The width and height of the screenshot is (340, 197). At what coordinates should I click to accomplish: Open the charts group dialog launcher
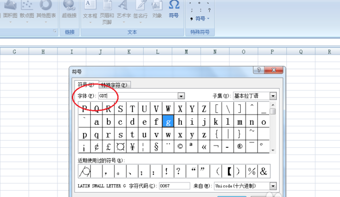pyautogui.click(x=54, y=32)
